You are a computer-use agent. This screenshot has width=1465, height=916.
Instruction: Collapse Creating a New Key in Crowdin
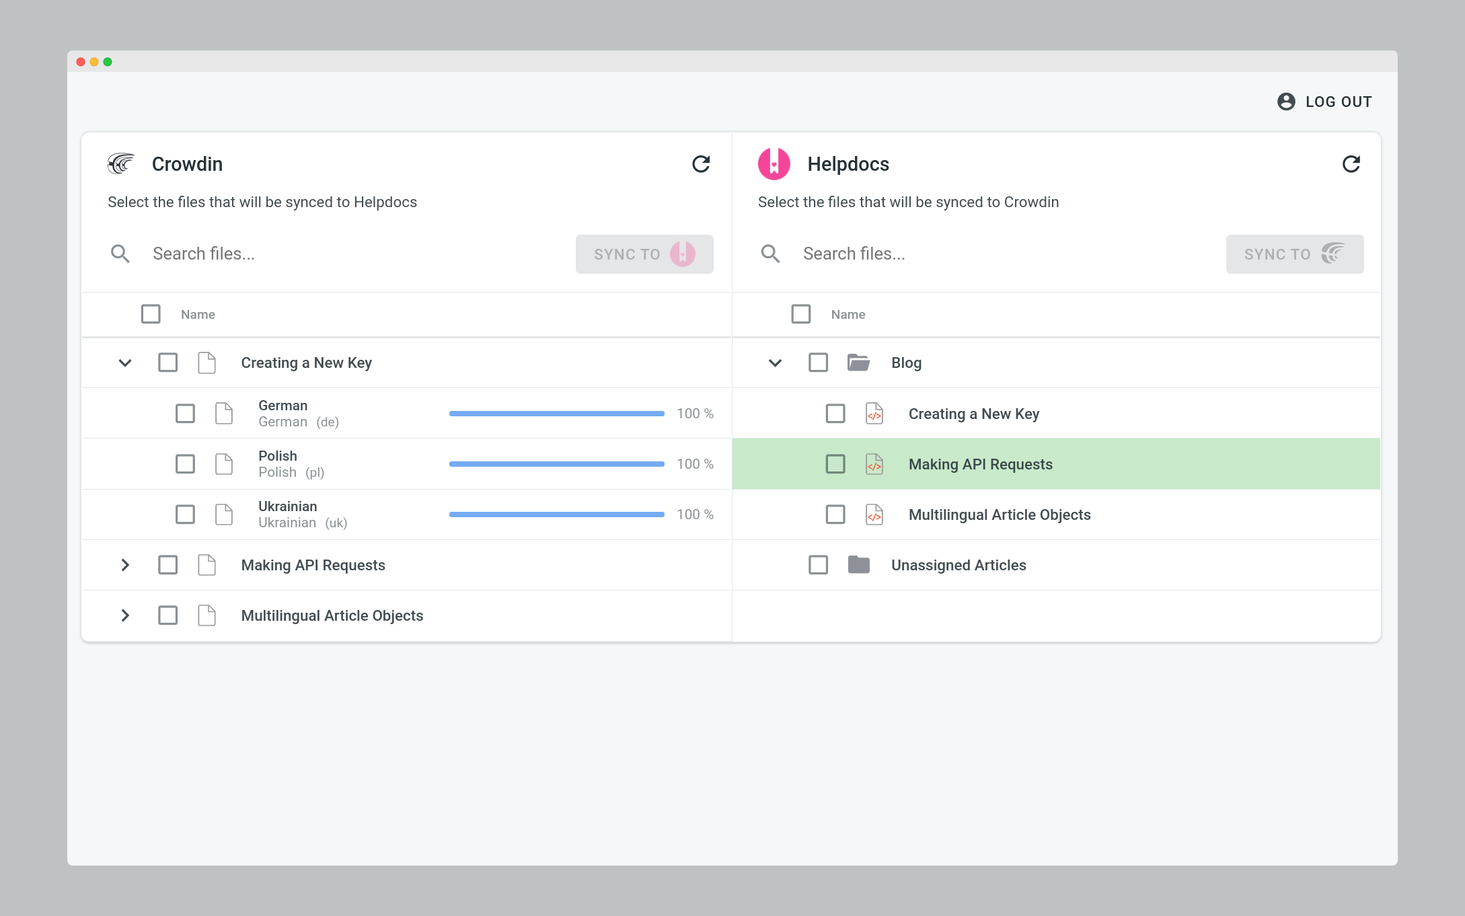(x=125, y=363)
